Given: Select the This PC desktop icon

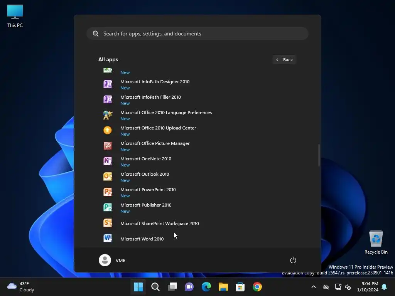Looking at the screenshot, I should coord(15,16).
